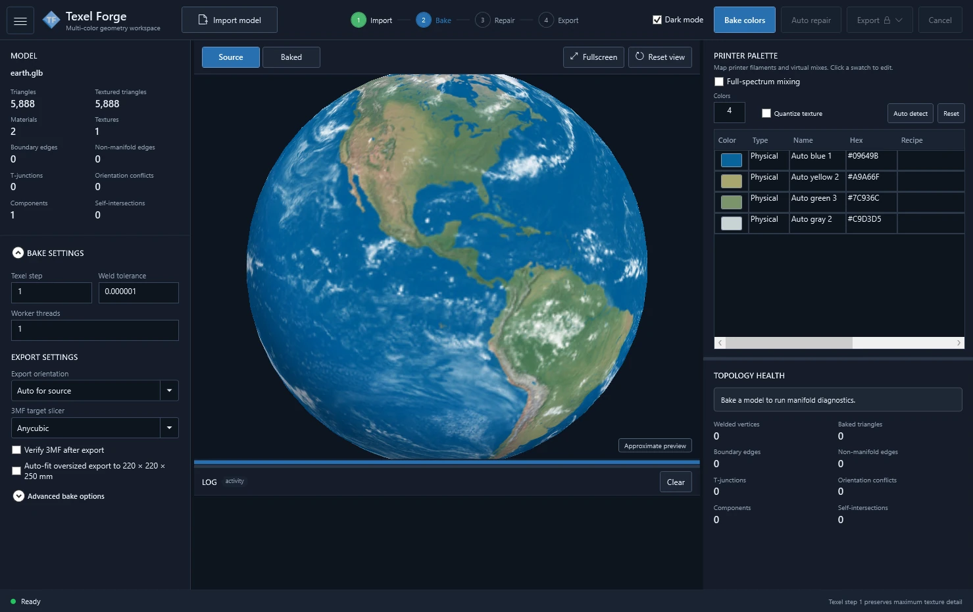Open the Export button dropdown
The width and height of the screenshot is (973, 612).
point(879,20)
